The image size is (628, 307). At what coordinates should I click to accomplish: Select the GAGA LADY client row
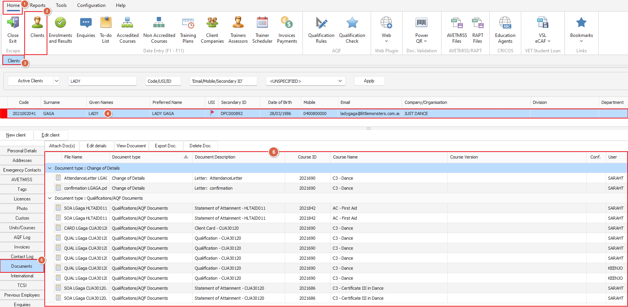[314, 113]
